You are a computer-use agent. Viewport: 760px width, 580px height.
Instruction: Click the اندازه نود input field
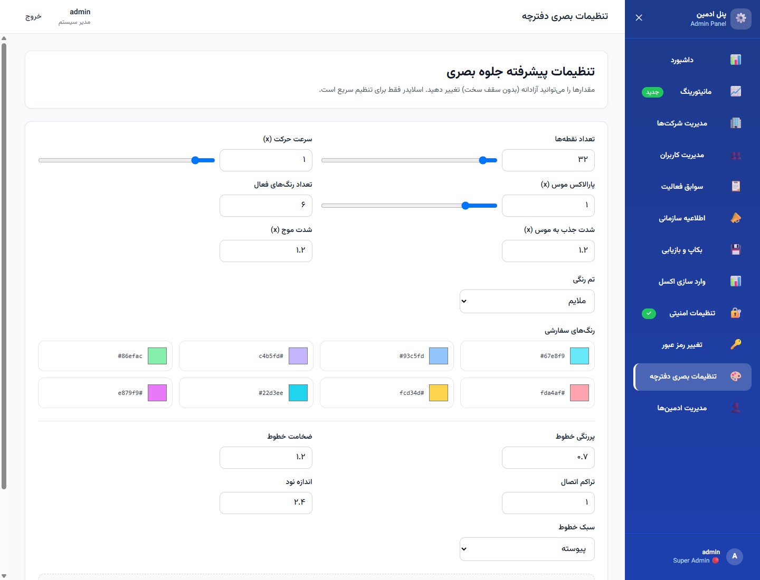tap(266, 503)
